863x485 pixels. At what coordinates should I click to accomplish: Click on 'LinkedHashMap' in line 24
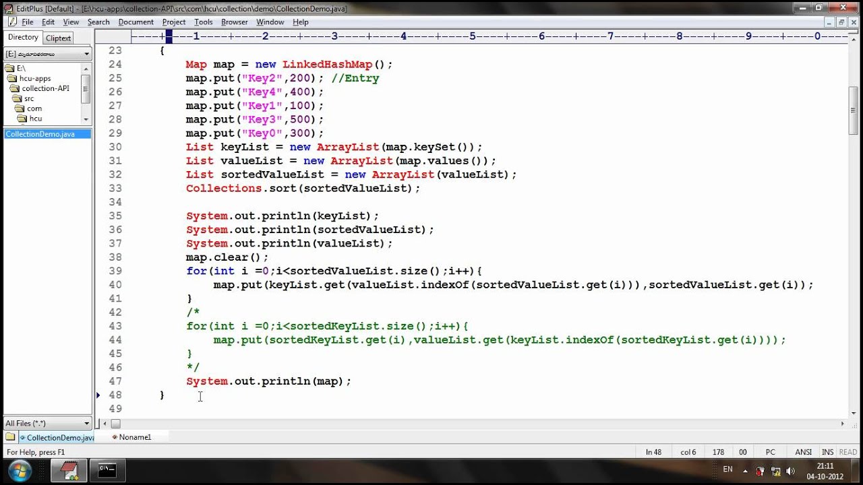pos(327,65)
